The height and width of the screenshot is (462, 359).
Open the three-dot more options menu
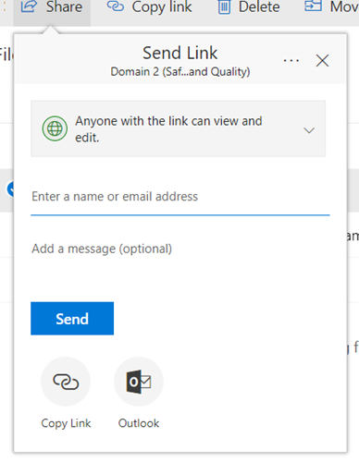(291, 60)
